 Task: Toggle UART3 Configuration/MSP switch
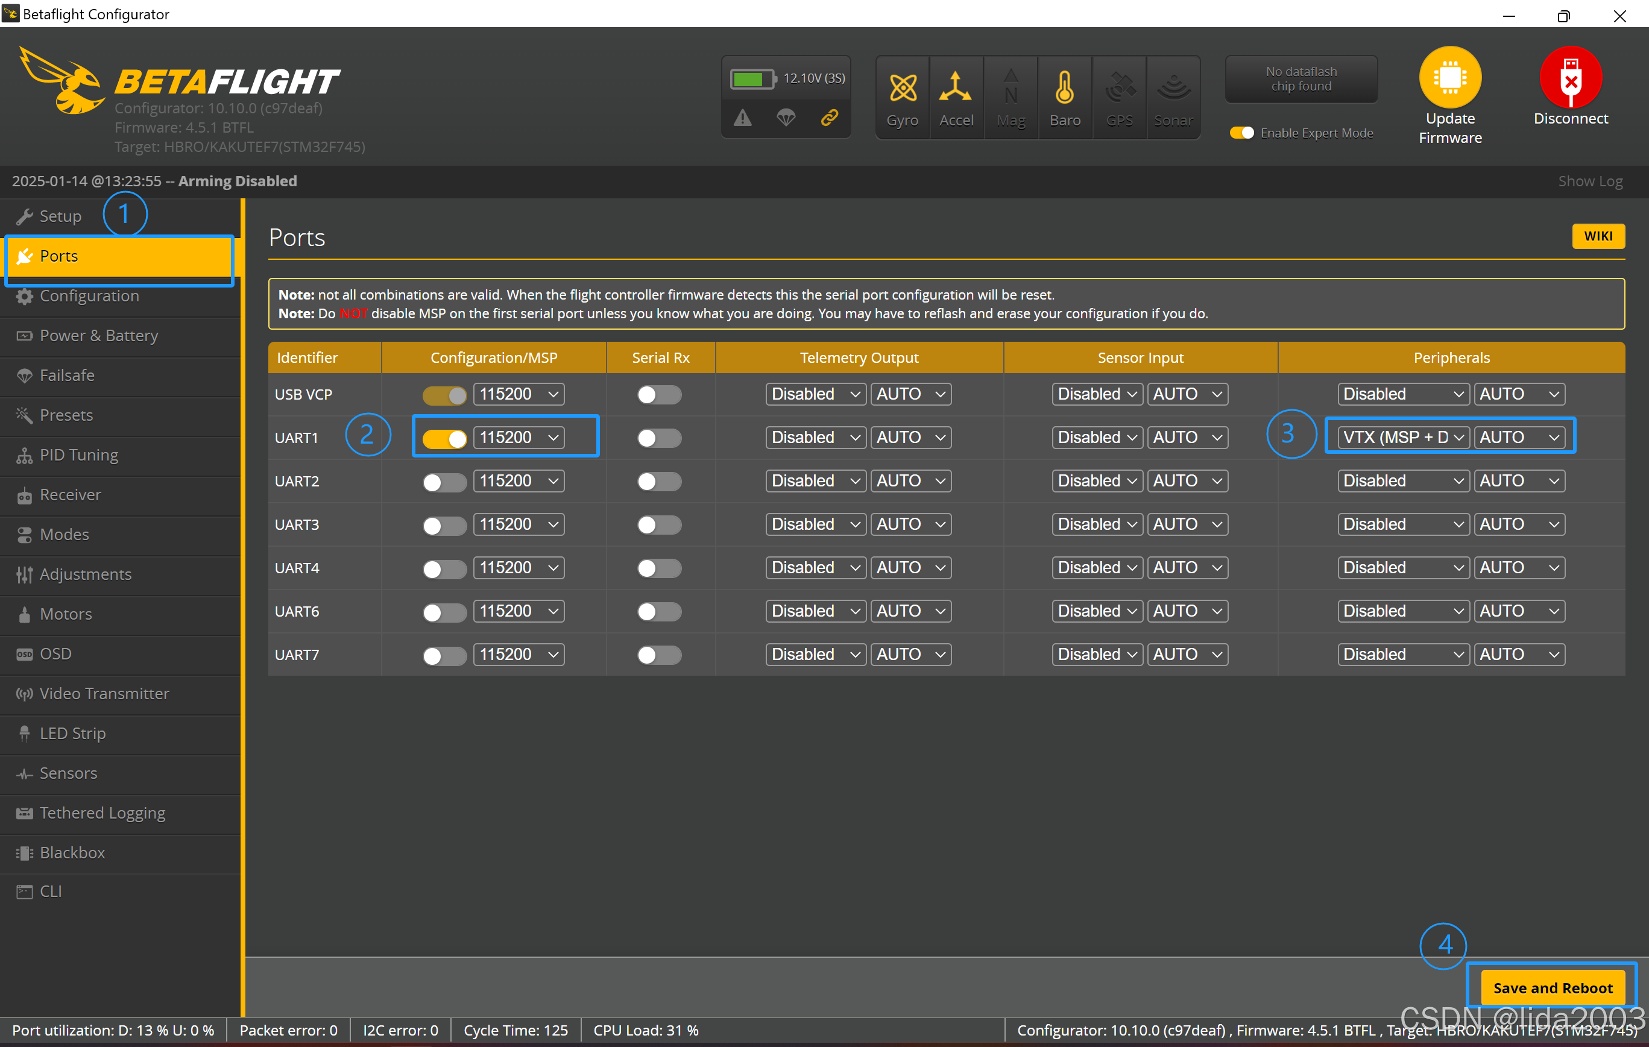(x=444, y=525)
